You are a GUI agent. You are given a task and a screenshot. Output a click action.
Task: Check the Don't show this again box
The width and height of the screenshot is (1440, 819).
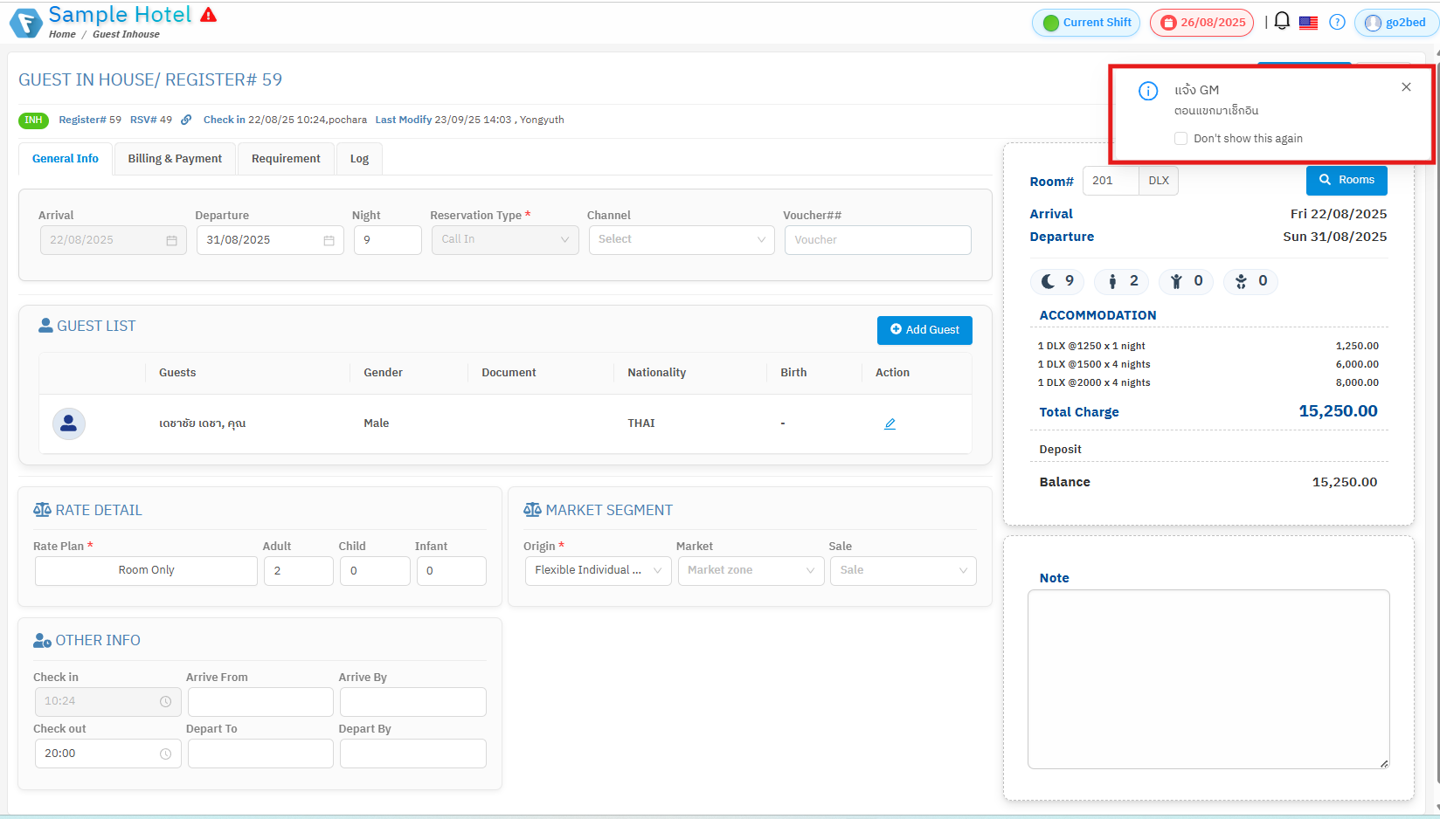click(1181, 139)
